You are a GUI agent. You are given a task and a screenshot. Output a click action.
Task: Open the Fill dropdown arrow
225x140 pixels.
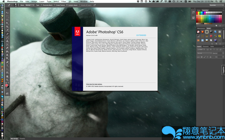click(x=223, y=57)
